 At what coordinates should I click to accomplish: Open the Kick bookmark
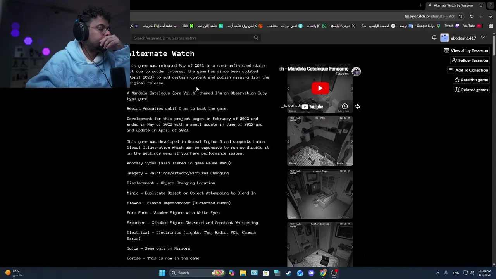[188, 26]
